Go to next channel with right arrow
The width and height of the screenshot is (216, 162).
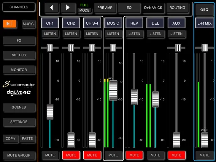click(x=68, y=8)
